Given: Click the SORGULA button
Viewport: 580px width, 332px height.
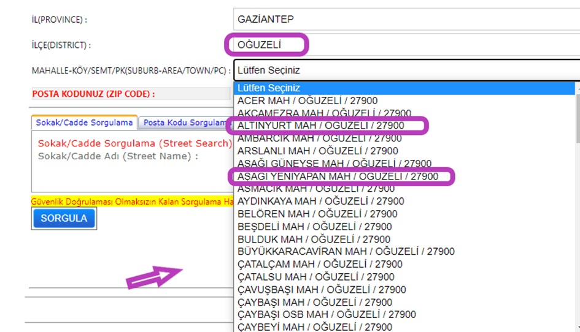Looking at the screenshot, I should click(x=64, y=218).
